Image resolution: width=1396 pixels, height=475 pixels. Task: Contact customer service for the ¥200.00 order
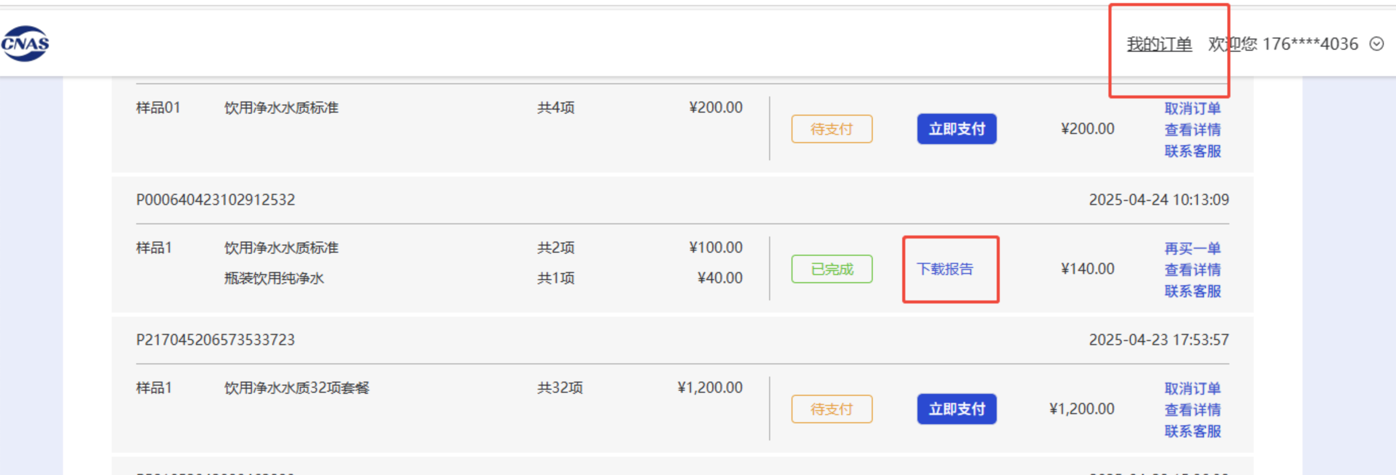(x=1192, y=151)
